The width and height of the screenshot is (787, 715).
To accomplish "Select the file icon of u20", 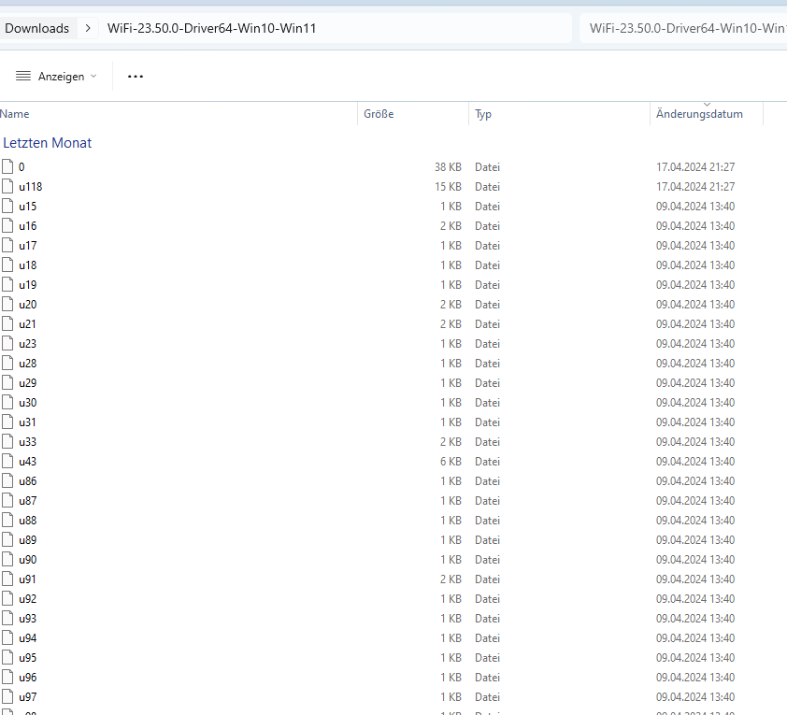I will click(7, 304).
